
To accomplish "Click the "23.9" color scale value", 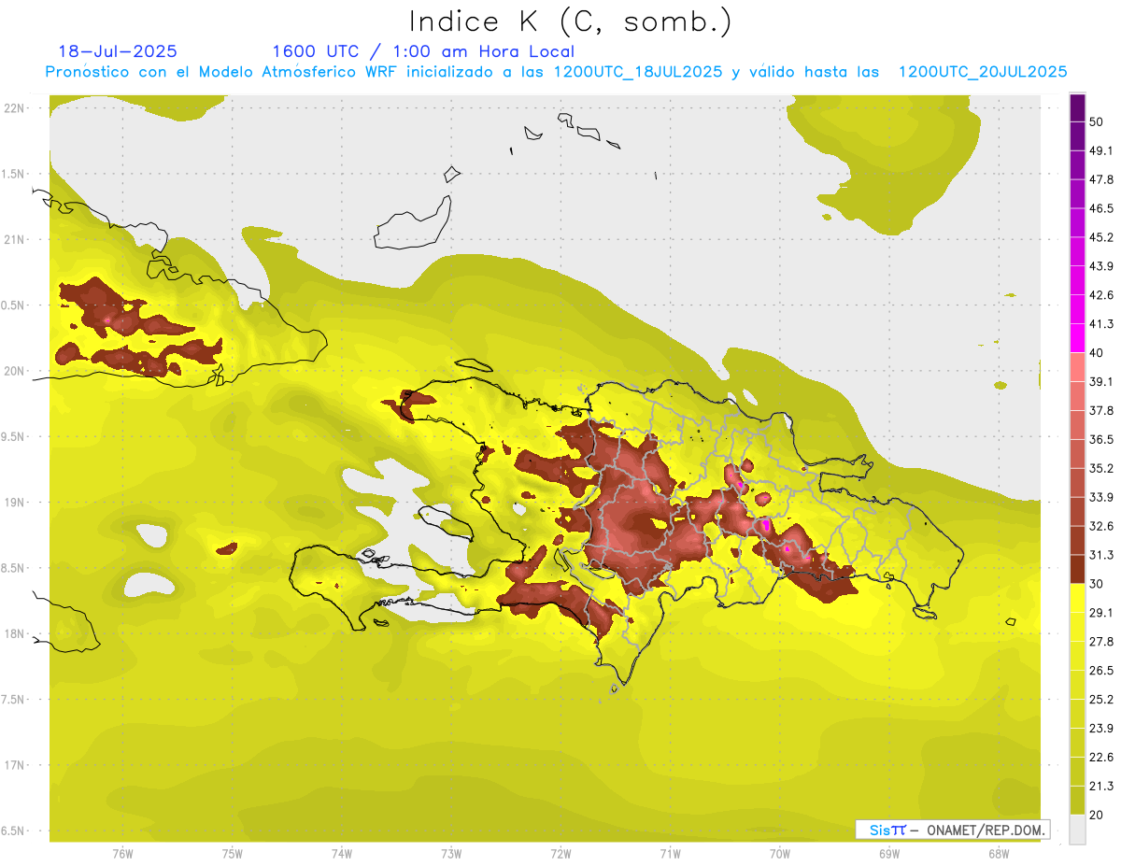I will tap(1101, 729).
